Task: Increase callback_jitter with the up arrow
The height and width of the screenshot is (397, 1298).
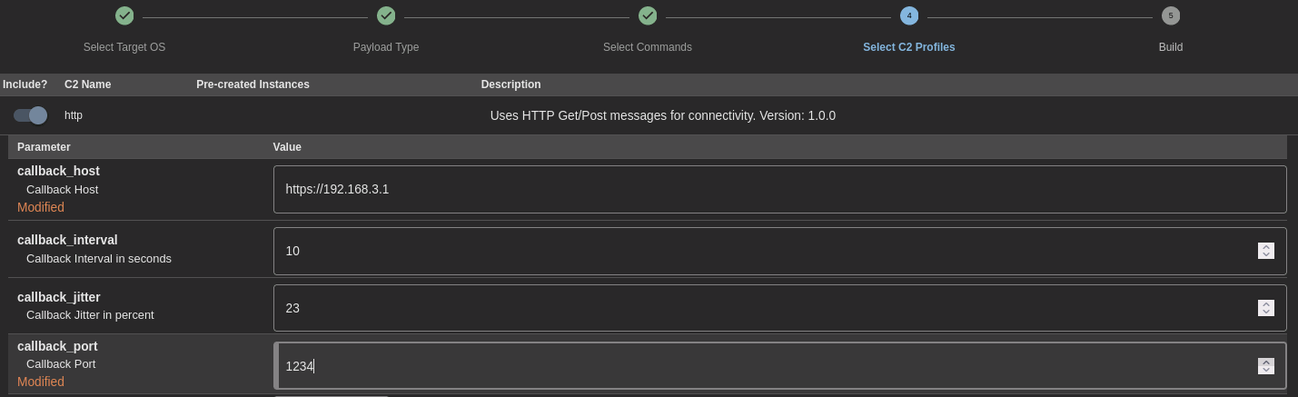Action: point(1266,303)
